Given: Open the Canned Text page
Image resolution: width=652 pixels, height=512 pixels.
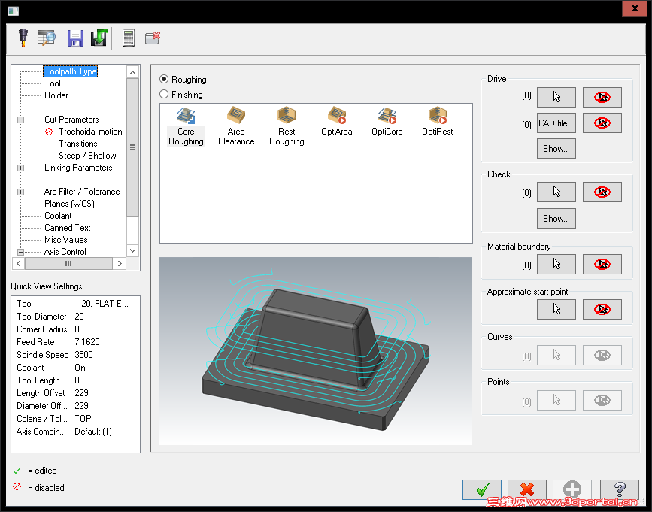Looking at the screenshot, I should point(68,228).
